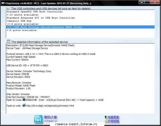Click the Chip Vendor: Innostor line

18,94
